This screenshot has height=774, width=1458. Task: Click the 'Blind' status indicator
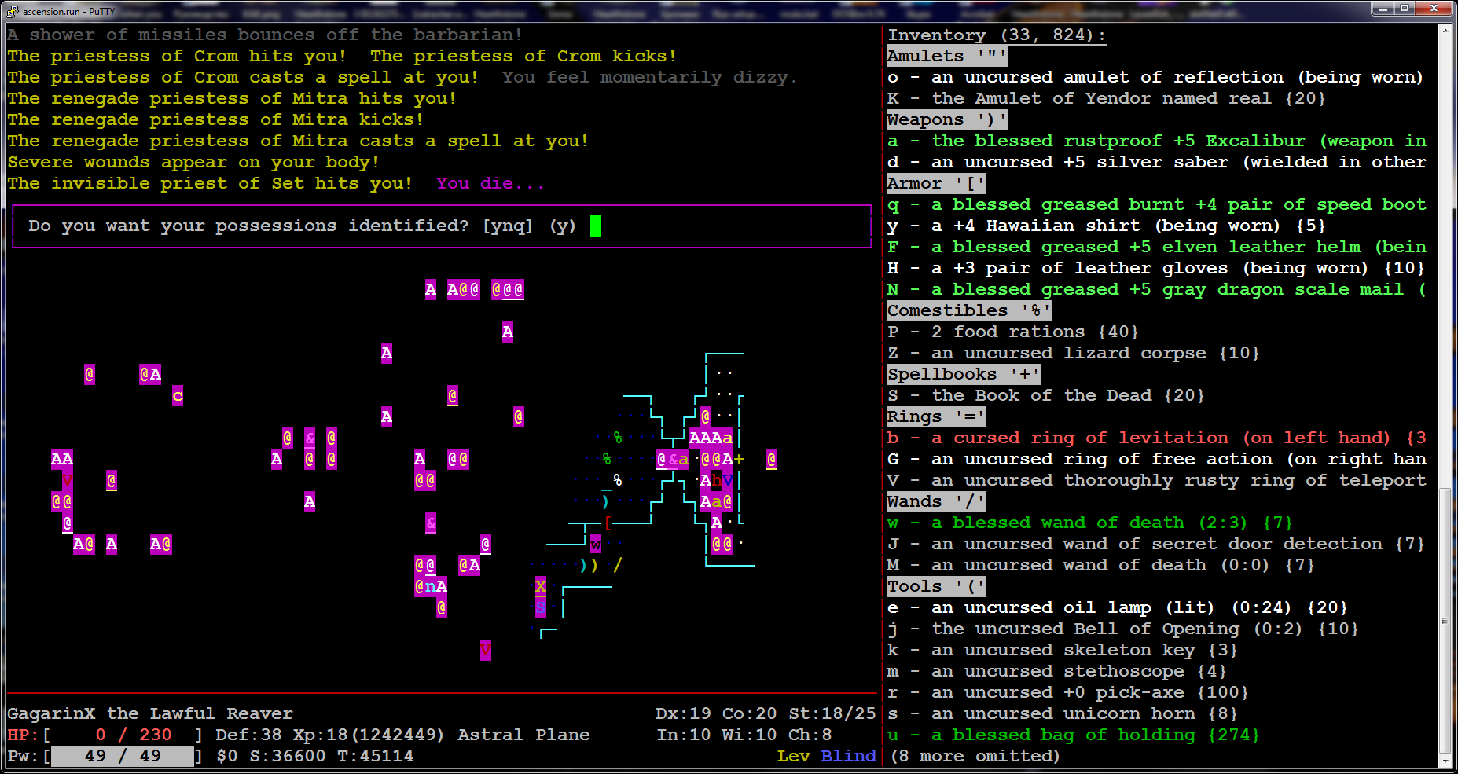tap(848, 756)
